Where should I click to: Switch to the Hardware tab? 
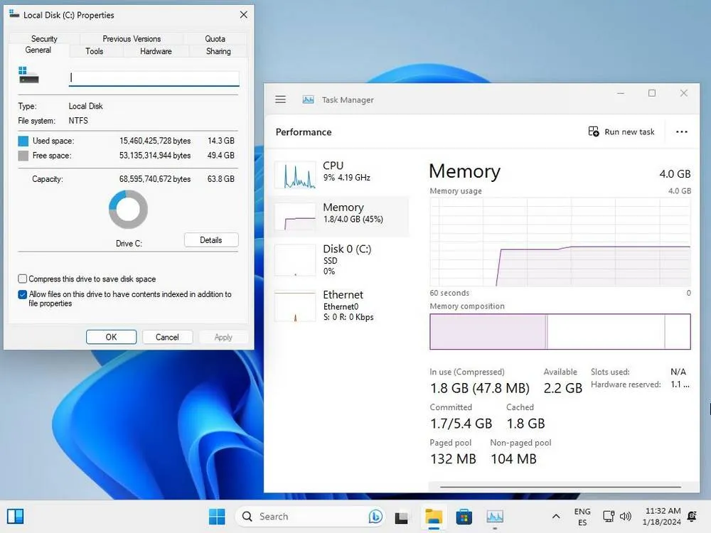[156, 51]
